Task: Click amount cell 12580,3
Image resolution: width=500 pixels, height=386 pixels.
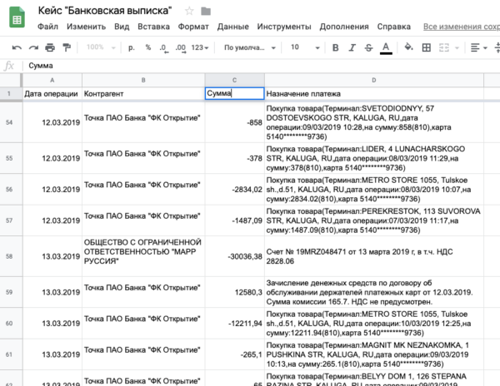Action: [x=235, y=292]
